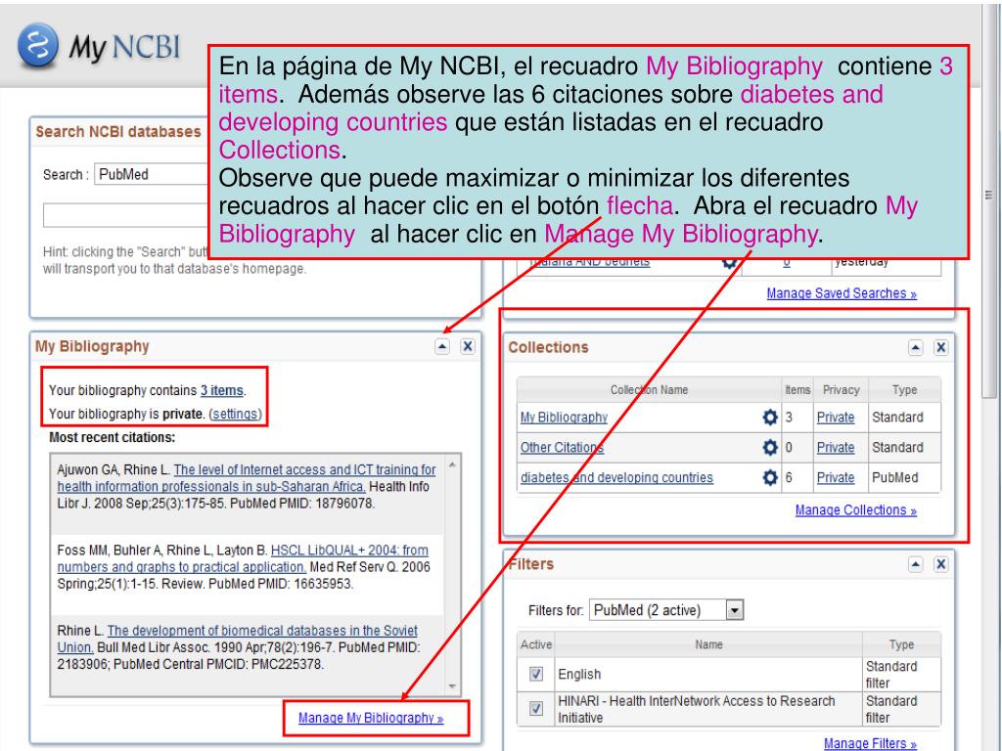
Task: Click the Items column header in Collections
Action: tap(797, 389)
